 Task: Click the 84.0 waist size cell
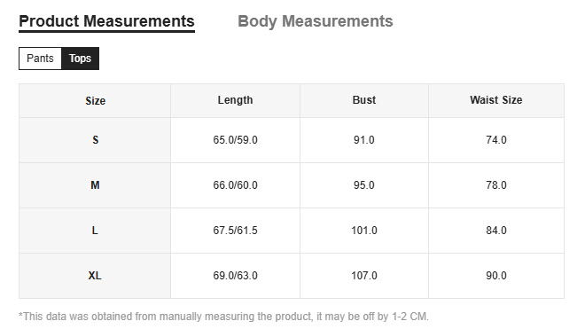click(496, 231)
